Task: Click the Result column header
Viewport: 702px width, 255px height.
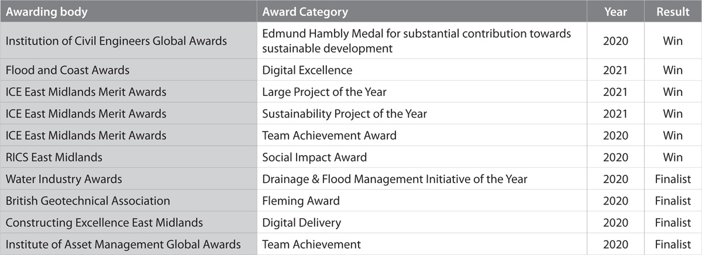Action: pyautogui.click(x=673, y=12)
